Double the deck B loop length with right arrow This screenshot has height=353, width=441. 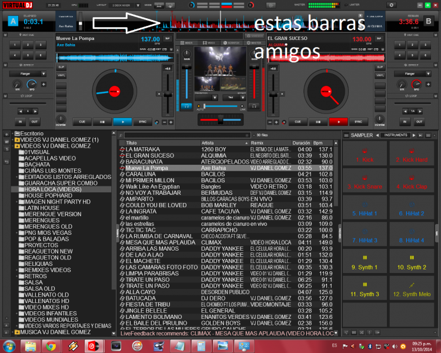point(420,111)
